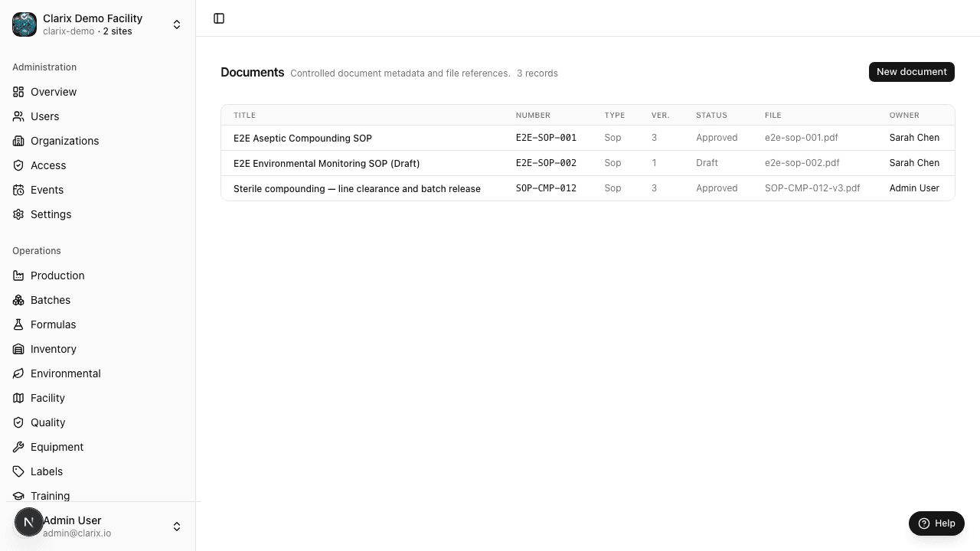Click the STATUS column header
The image size is (980, 551).
(711, 116)
